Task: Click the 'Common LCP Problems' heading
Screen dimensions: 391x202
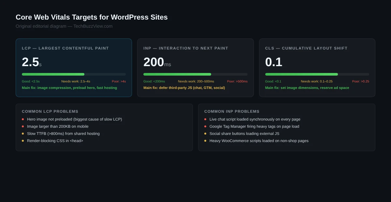Action: point(50,111)
